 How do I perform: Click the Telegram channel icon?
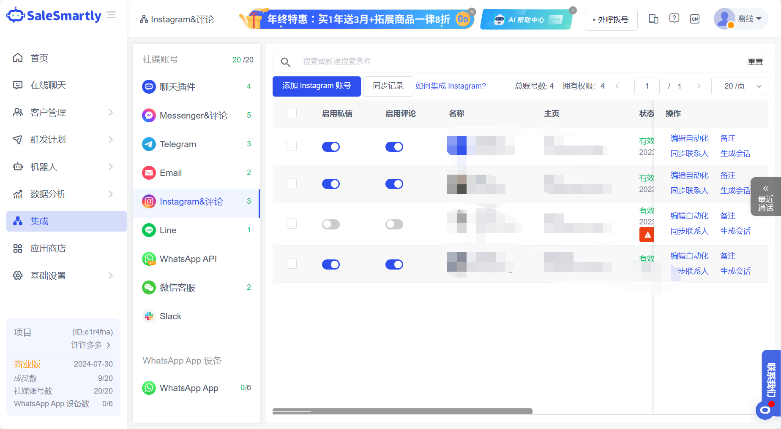tap(149, 144)
